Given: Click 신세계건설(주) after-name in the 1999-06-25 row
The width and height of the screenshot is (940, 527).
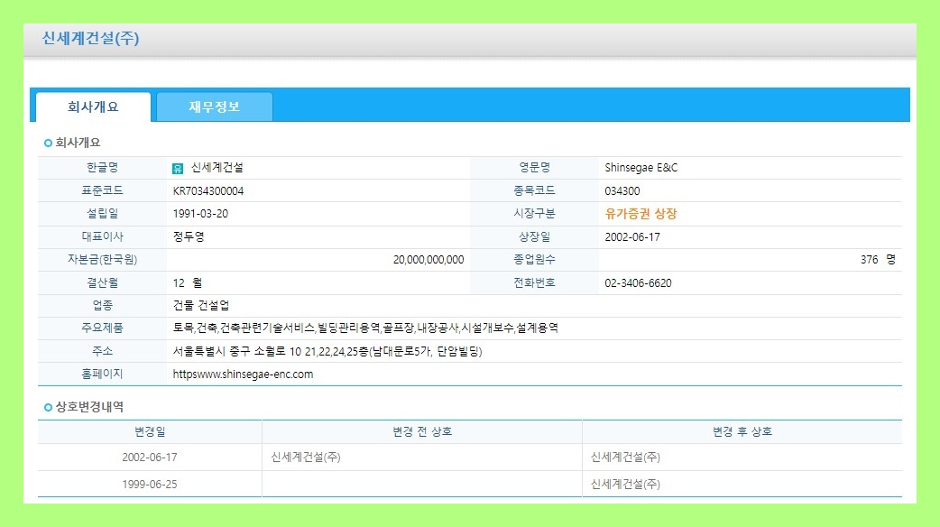Looking at the screenshot, I should (625, 485).
